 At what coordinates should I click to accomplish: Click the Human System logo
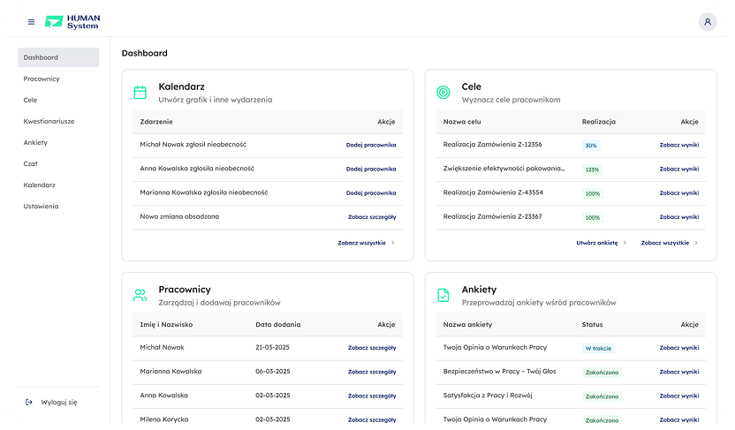(x=72, y=21)
